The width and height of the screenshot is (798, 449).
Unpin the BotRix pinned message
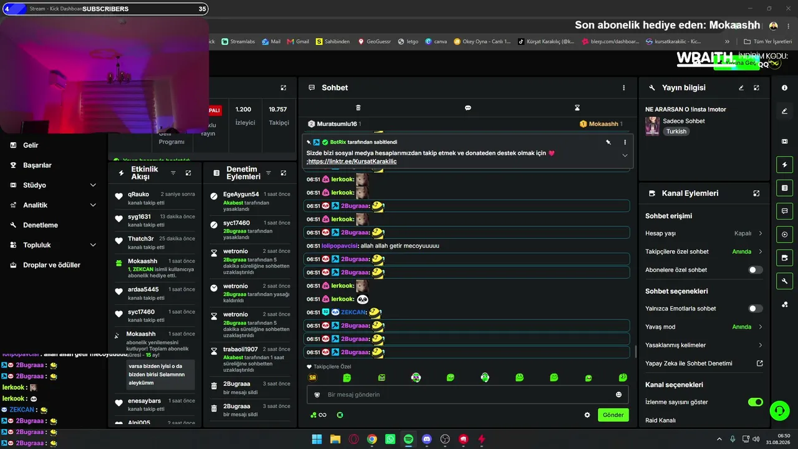click(x=608, y=142)
